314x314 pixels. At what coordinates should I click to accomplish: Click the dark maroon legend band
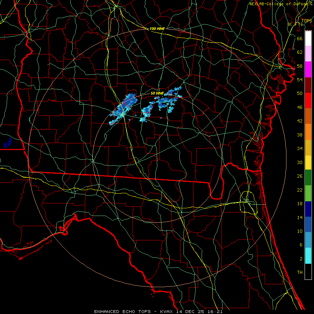coord(308,85)
